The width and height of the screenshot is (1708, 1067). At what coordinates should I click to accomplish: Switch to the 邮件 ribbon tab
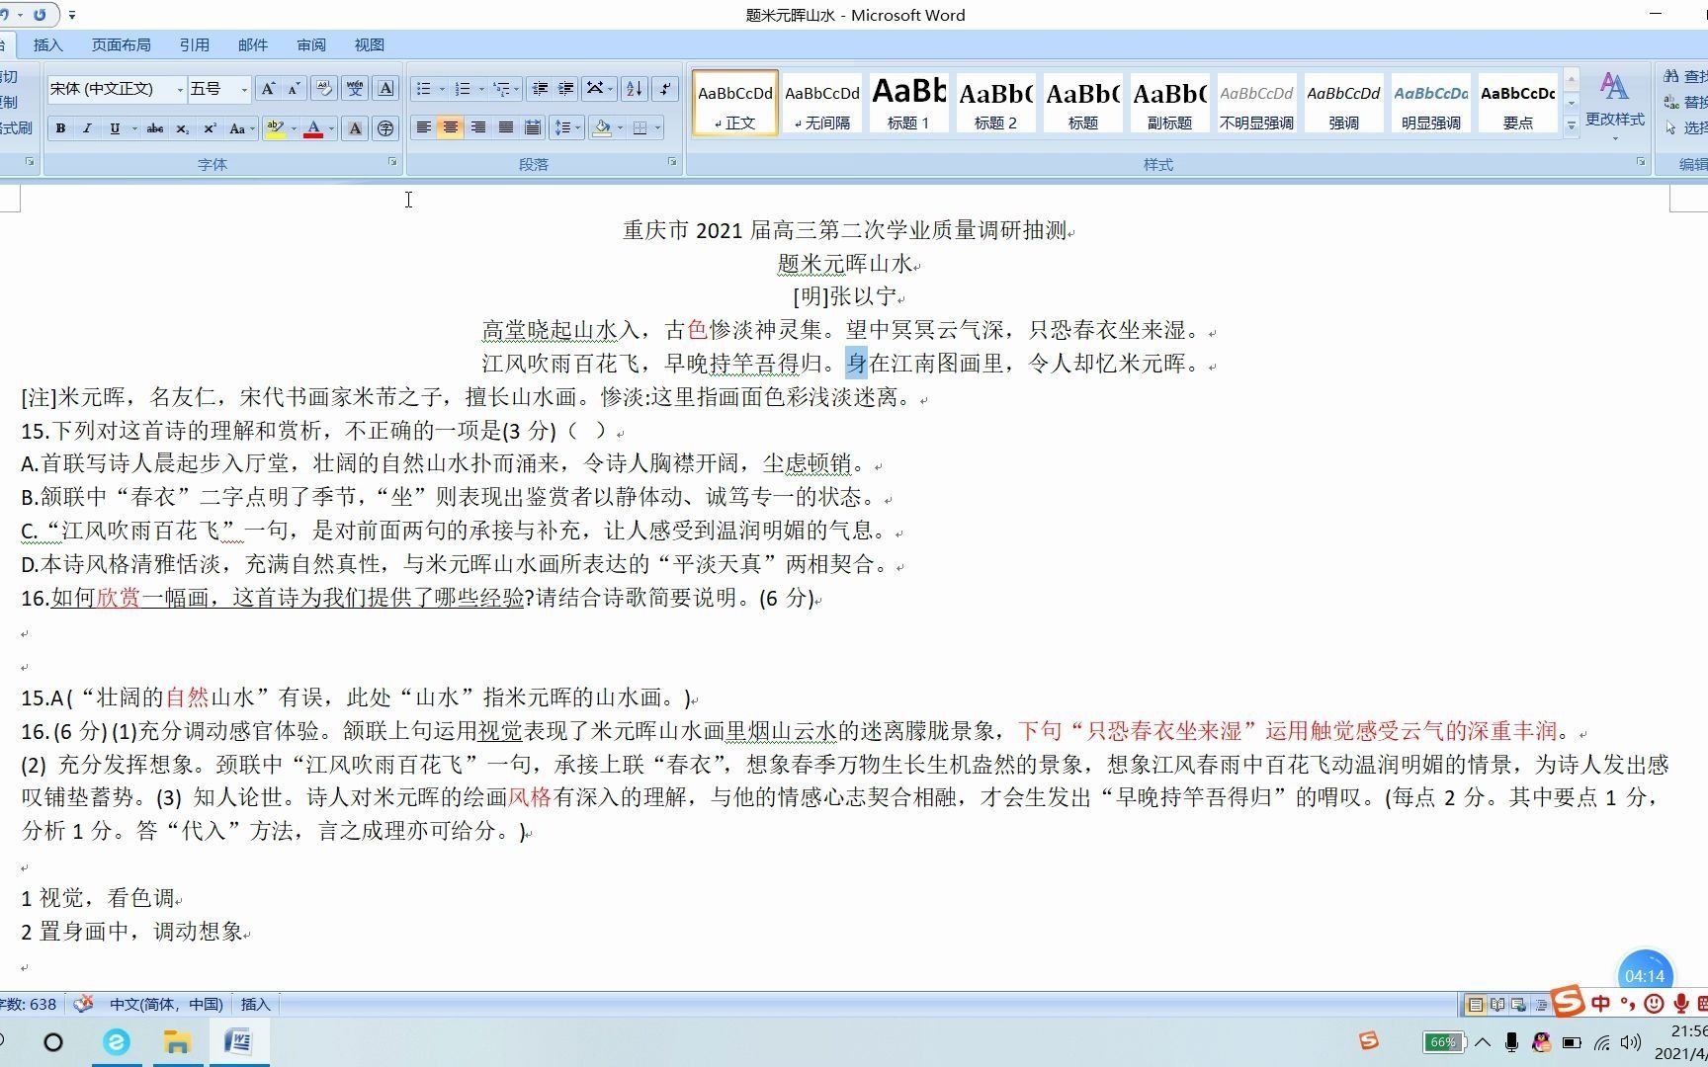tap(252, 44)
